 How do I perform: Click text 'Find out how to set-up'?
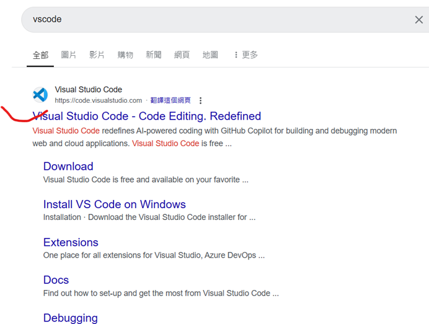82,293
